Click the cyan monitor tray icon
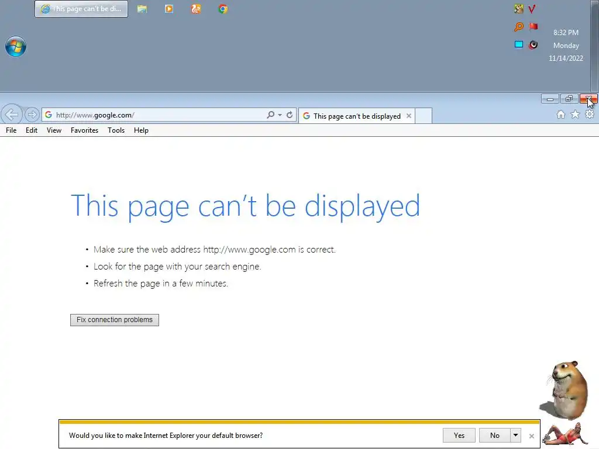This screenshot has width=599, height=449. (x=518, y=44)
